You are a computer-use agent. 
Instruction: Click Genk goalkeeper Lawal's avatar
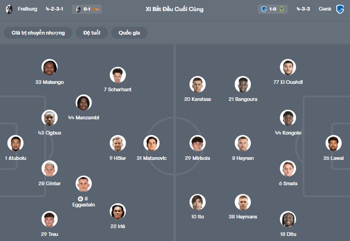(333, 143)
